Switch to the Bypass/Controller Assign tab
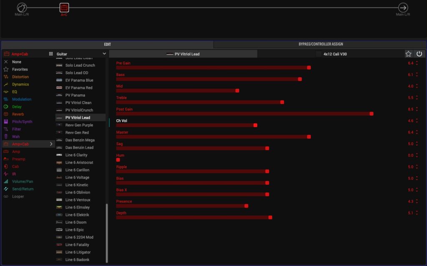Viewport: 427px width, 266px height. [x=320, y=44]
